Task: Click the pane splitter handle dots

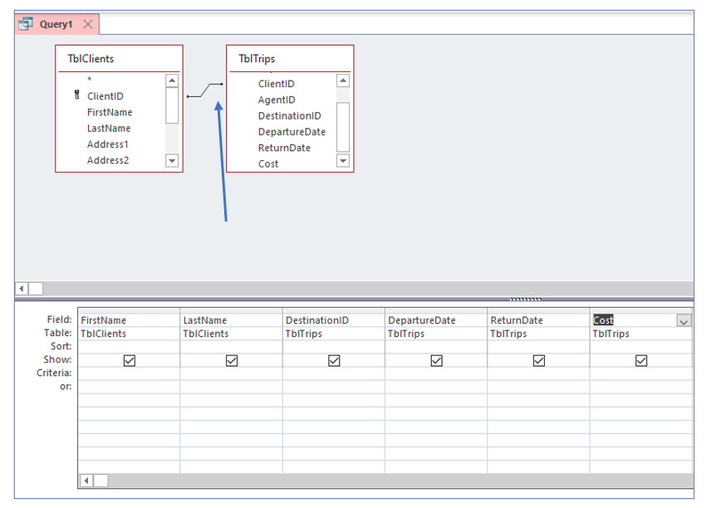Action: click(x=526, y=299)
